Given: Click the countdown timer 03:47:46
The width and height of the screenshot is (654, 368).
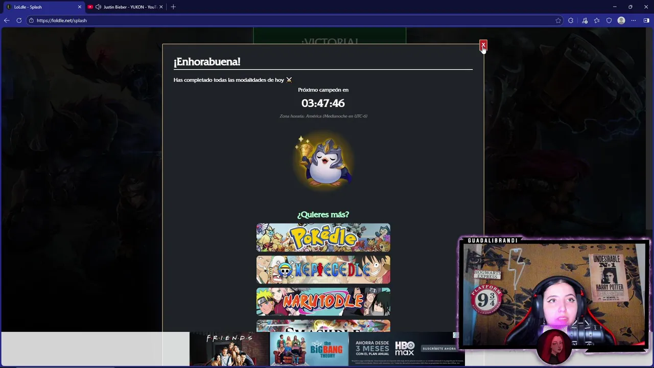Looking at the screenshot, I should tap(323, 103).
